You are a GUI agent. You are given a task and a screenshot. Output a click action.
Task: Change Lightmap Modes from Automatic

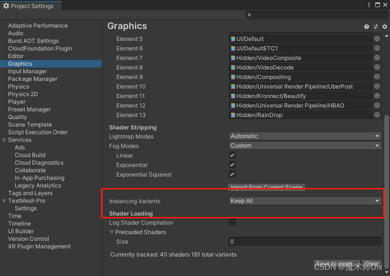tap(305, 136)
